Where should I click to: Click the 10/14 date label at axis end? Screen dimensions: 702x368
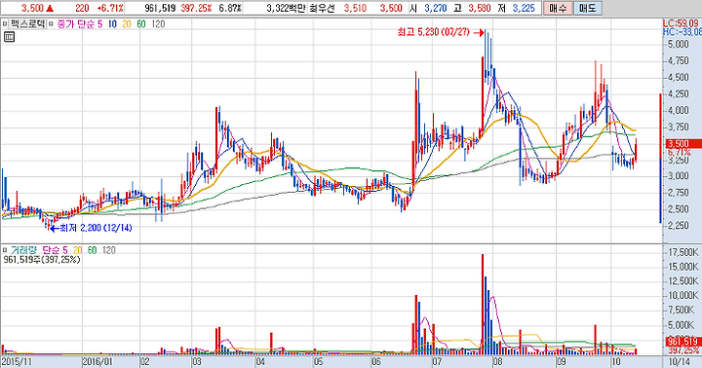(680, 362)
